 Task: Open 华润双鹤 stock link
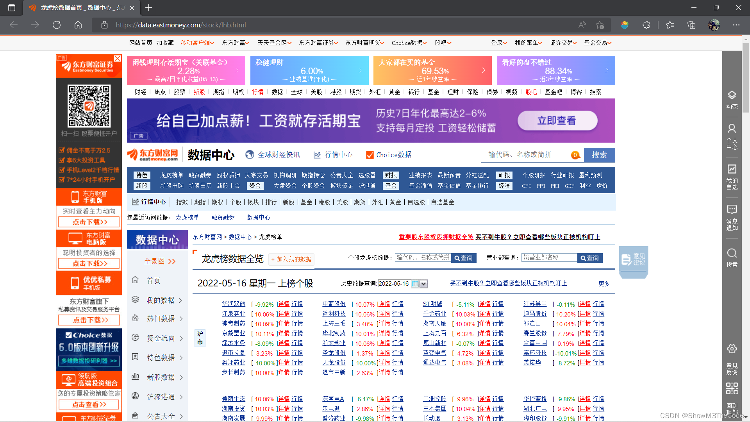(233, 304)
